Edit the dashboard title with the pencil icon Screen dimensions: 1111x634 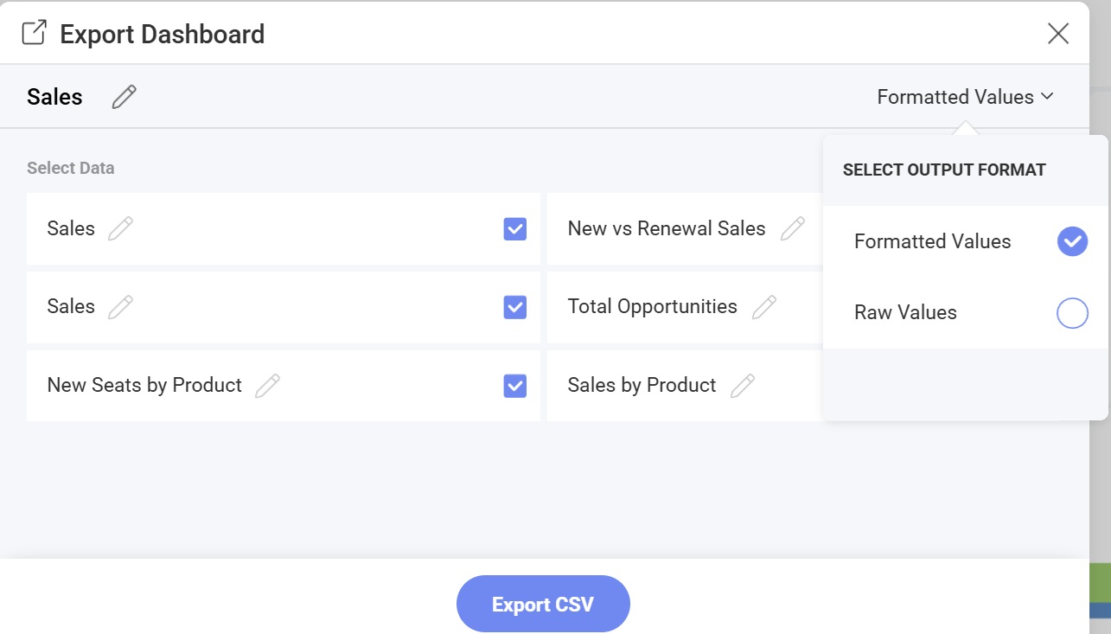125,97
